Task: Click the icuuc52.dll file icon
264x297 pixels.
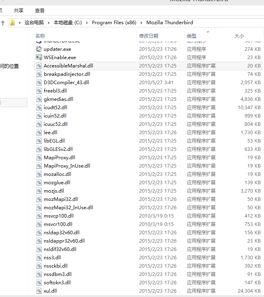Action: pyautogui.click(x=39, y=124)
